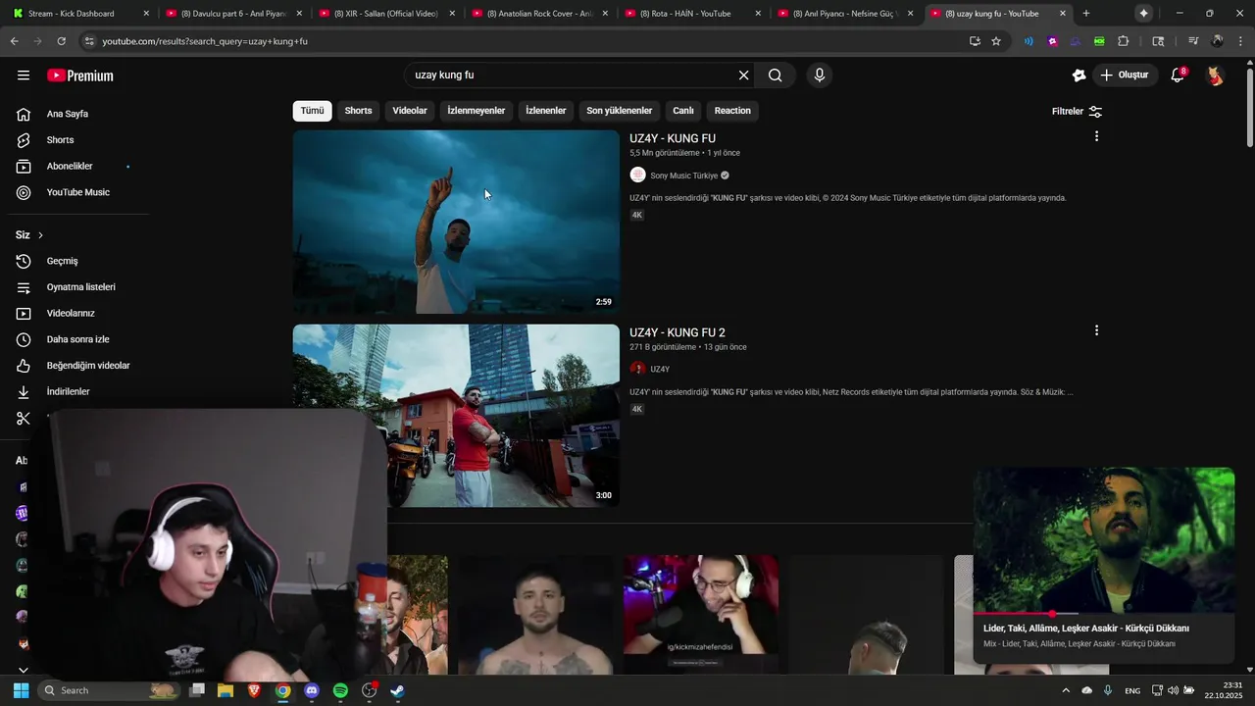The height and width of the screenshot is (706, 1255).
Task: Go to YouTube Premium home via logo
Action: (x=80, y=76)
